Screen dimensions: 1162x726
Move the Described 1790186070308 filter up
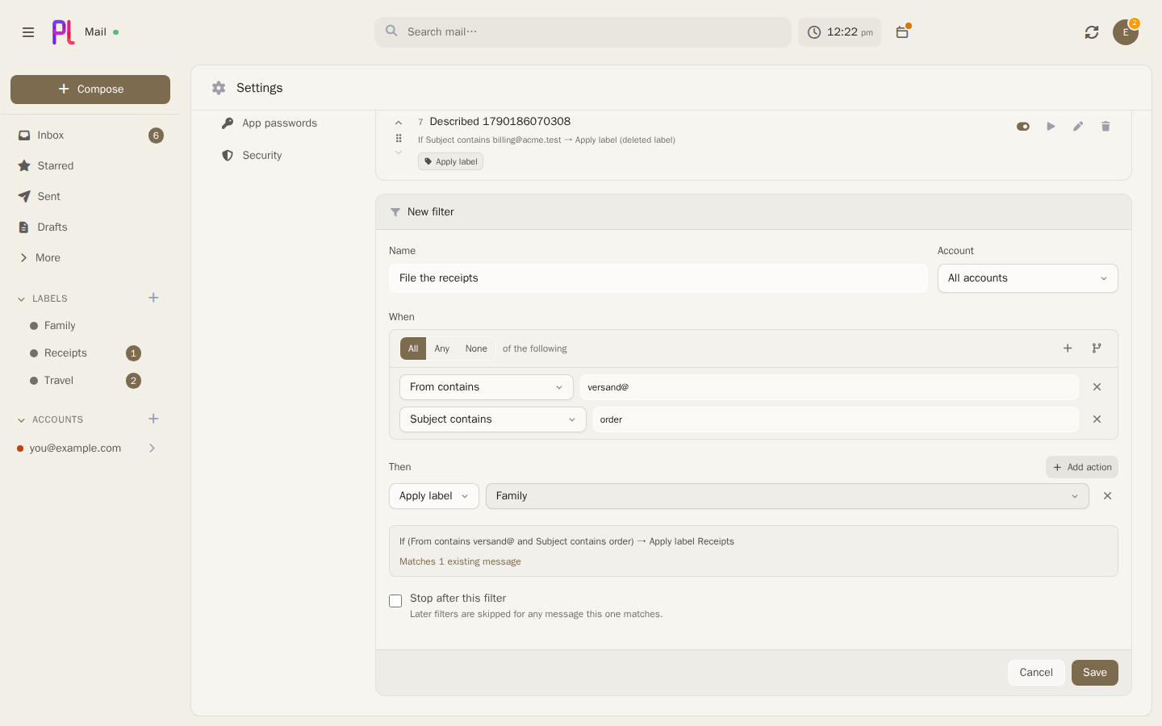coord(399,123)
